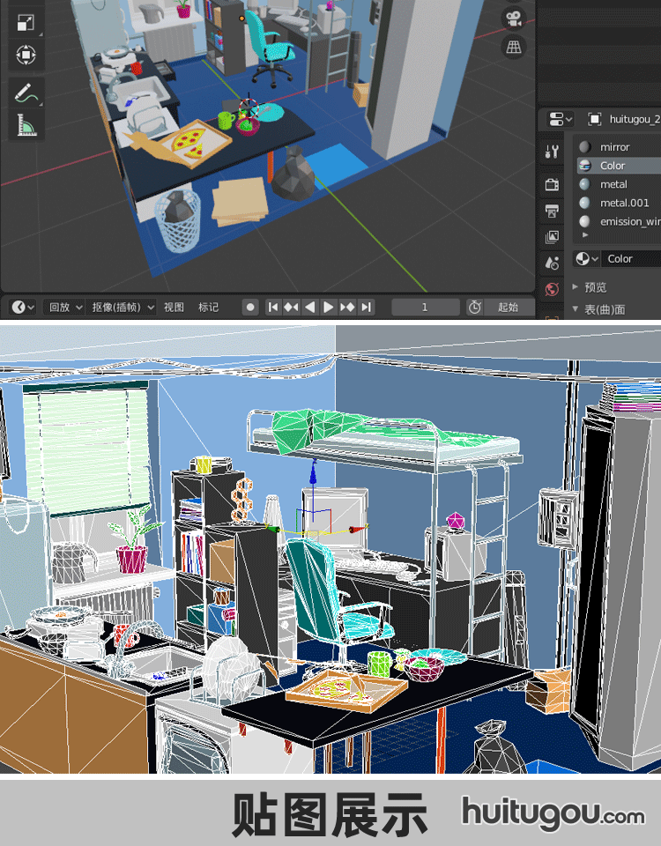Click the object icon beside huitugou_2
The image size is (661, 846).
click(x=594, y=119)
